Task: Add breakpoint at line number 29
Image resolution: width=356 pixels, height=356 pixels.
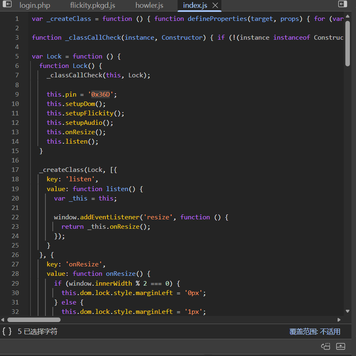Action: [15, 283]
